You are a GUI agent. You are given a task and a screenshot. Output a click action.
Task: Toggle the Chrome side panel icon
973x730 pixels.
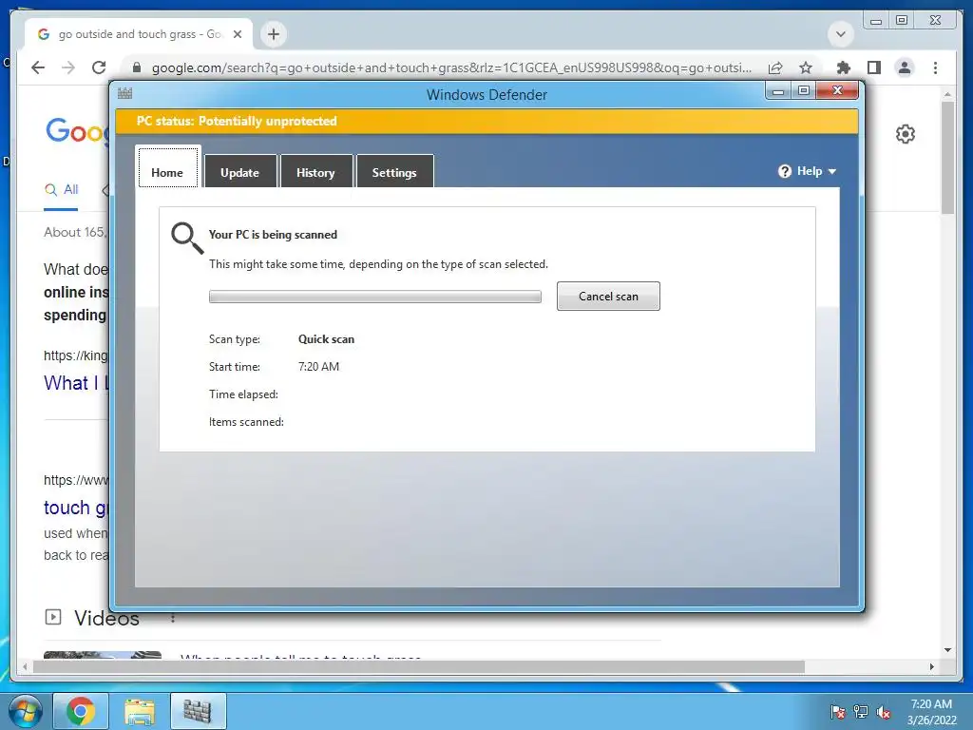(874, 67)
